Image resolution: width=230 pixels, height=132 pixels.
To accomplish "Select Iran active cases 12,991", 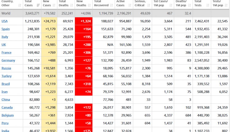I will click(x=126, y=92).
